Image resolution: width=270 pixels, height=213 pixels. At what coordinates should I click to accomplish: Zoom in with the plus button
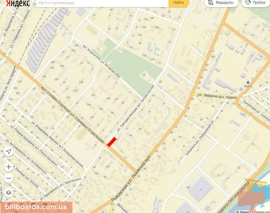pos(9,167)
